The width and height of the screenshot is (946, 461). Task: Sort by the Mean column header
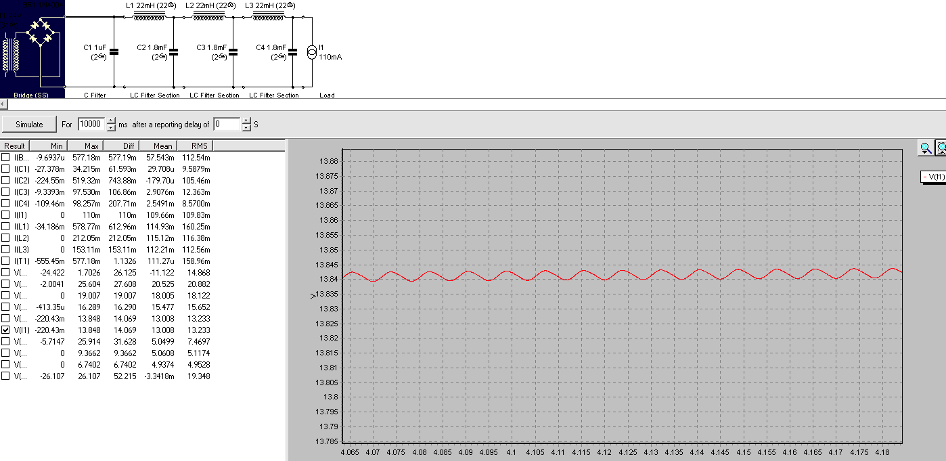[x=157, y=146]
